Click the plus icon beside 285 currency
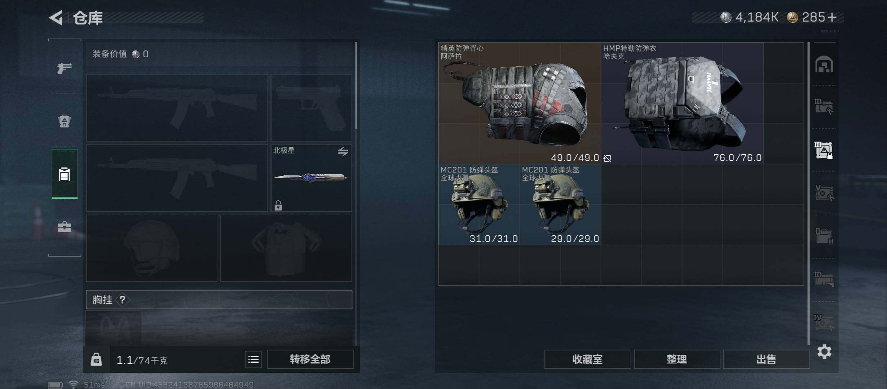 tap(832, 17)
